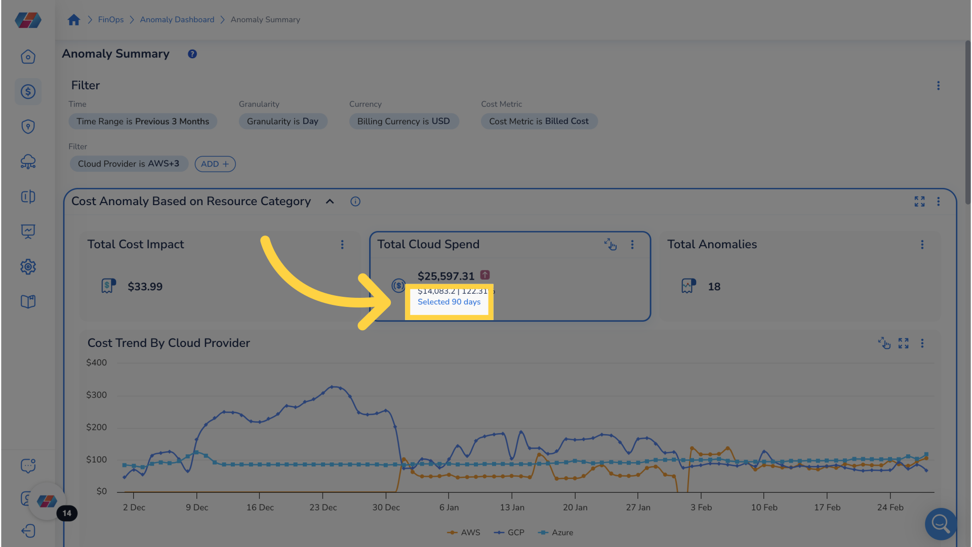Expand the Total Cloud Spend widget fullscreen

pyautogui.click(x=611, y=245)
